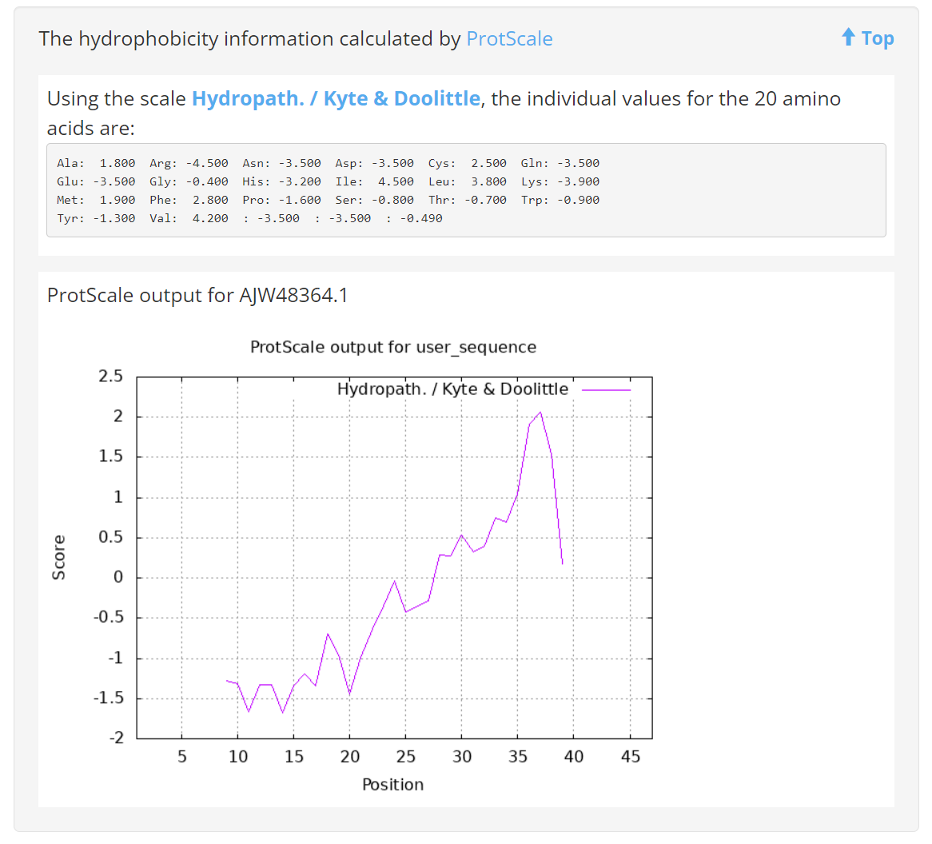
Task: Click the x-axis tick label 45
Action: (x=630, y=757)
